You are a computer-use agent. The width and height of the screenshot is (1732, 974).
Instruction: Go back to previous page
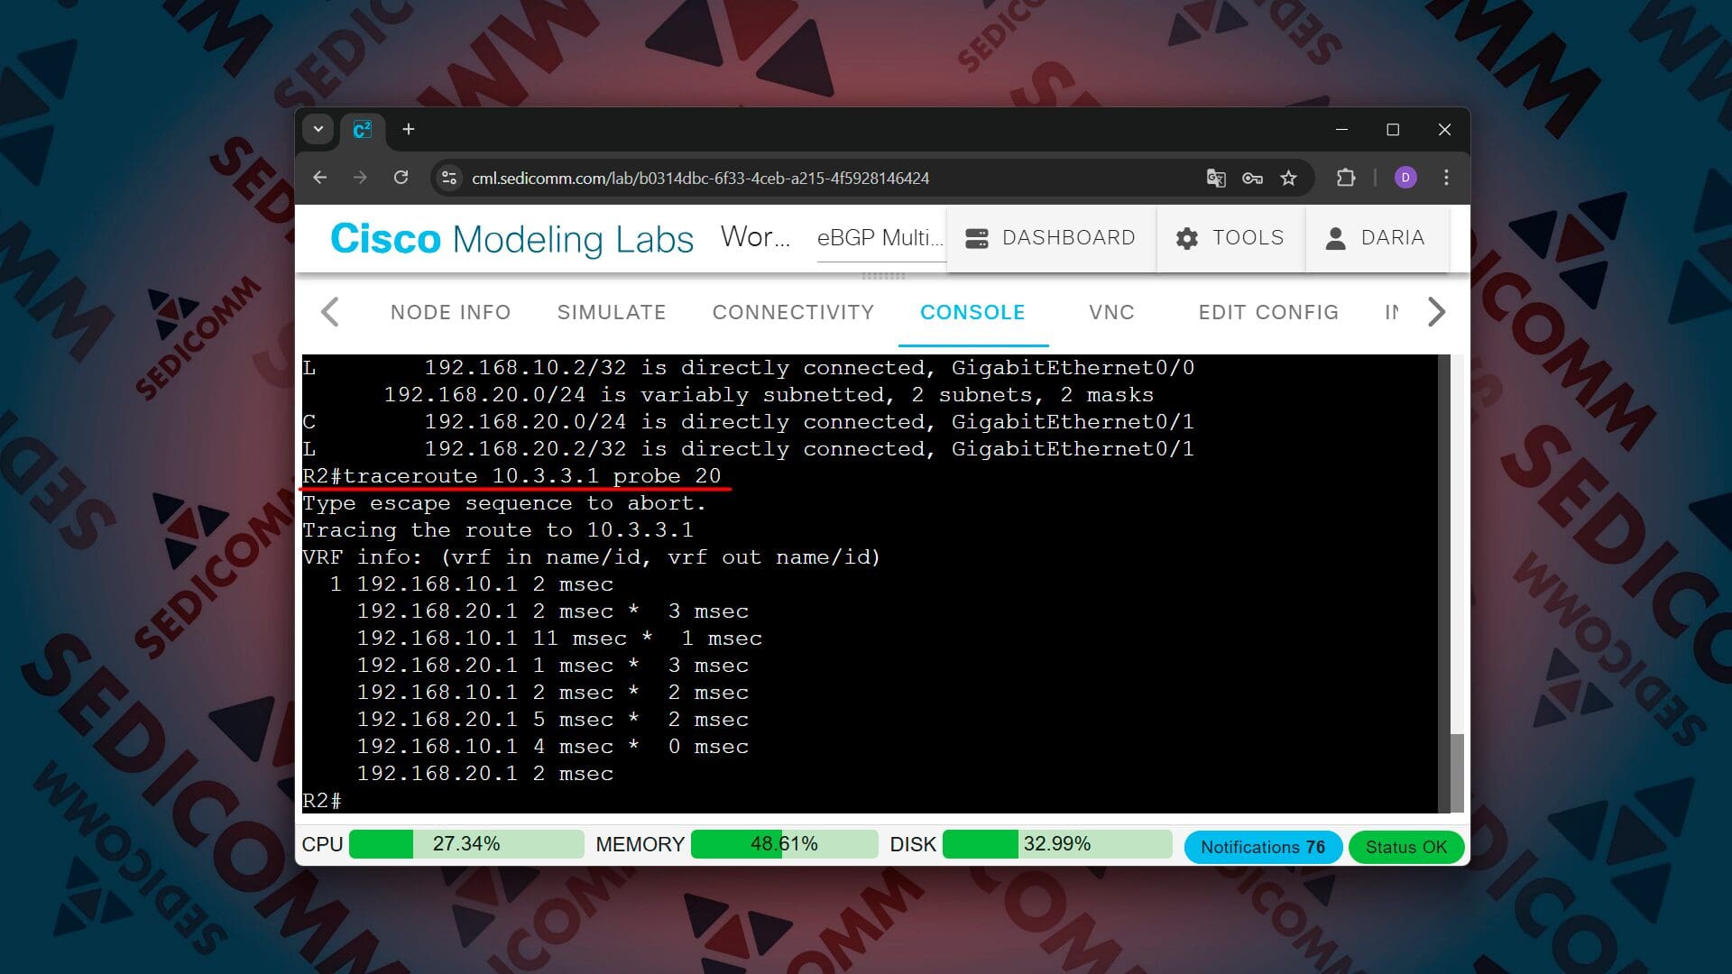320,178
